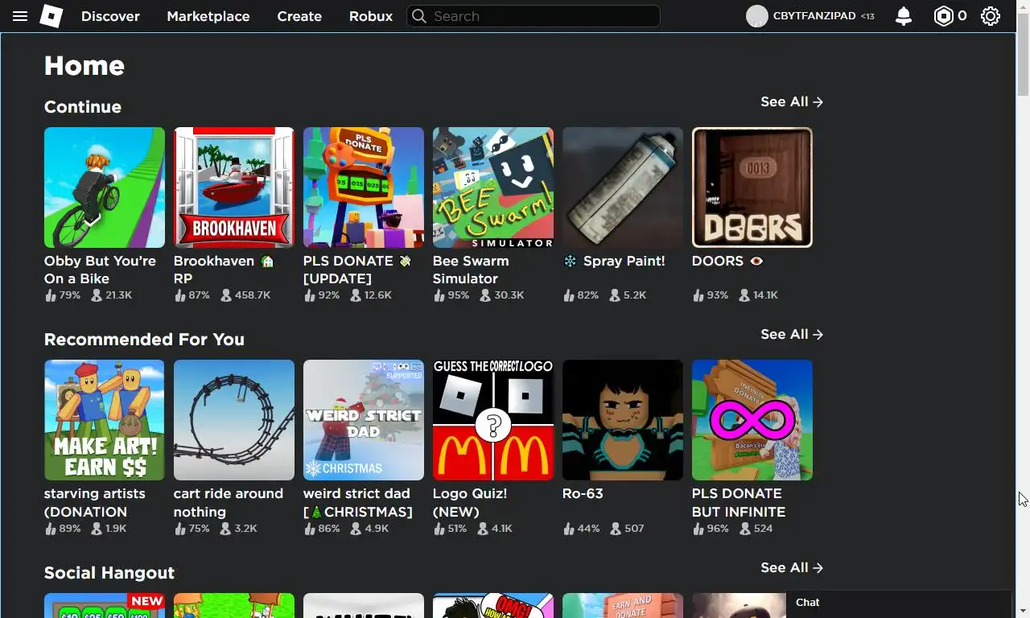Image resolution: width=1030 pixels, height=618 pixels.
Task: Click the cart ride around nothing title
Action: point(229,502)
